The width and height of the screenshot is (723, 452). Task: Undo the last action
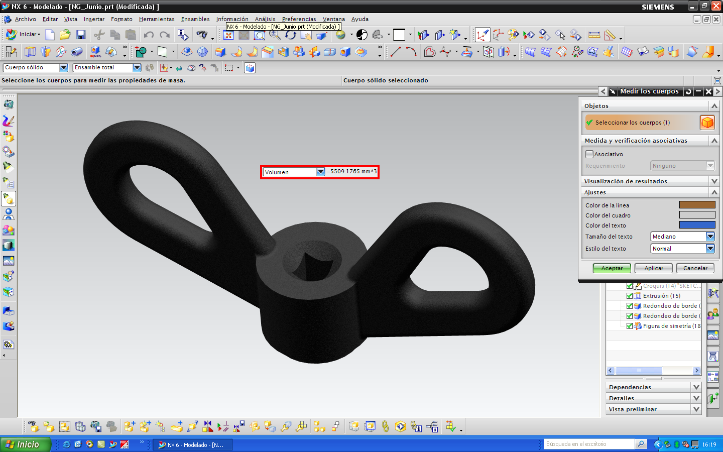(149, 35)
